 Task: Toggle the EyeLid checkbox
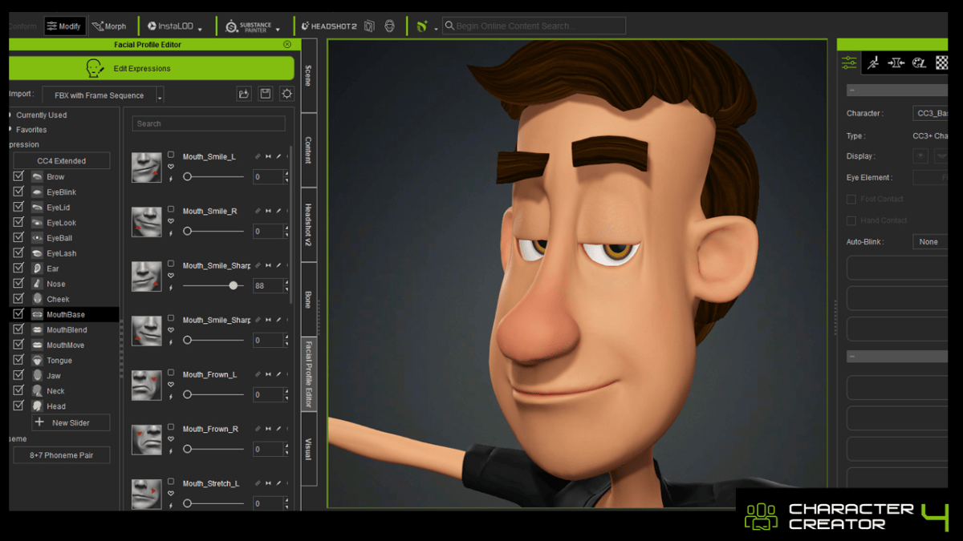click(18, 207)
